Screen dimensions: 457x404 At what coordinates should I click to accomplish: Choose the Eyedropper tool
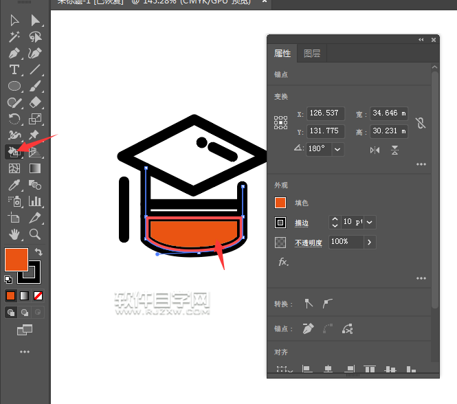14,185
